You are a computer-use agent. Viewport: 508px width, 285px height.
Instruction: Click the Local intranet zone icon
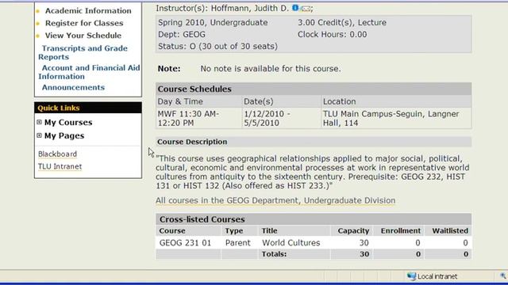(x=411, y=276)
